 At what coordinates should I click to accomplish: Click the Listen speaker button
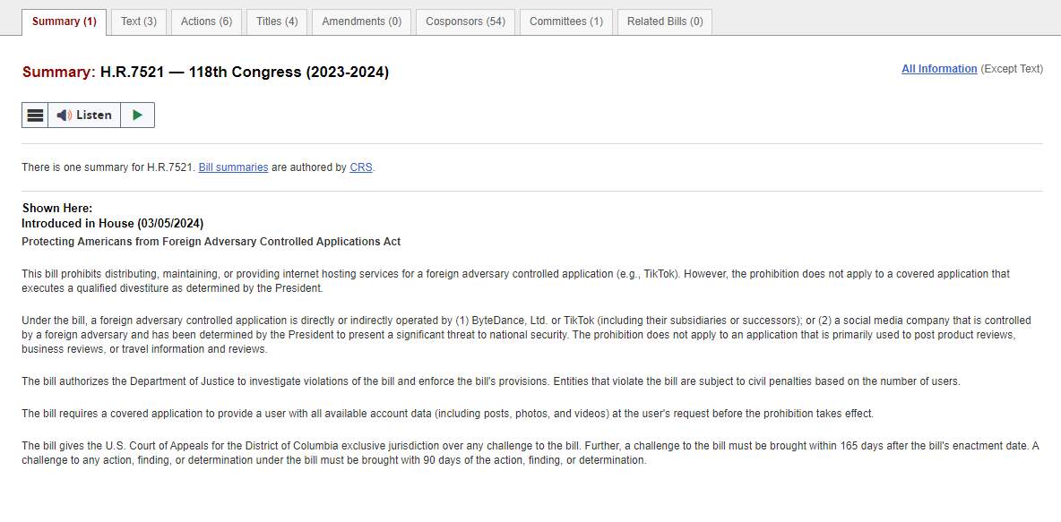[84, 116]
